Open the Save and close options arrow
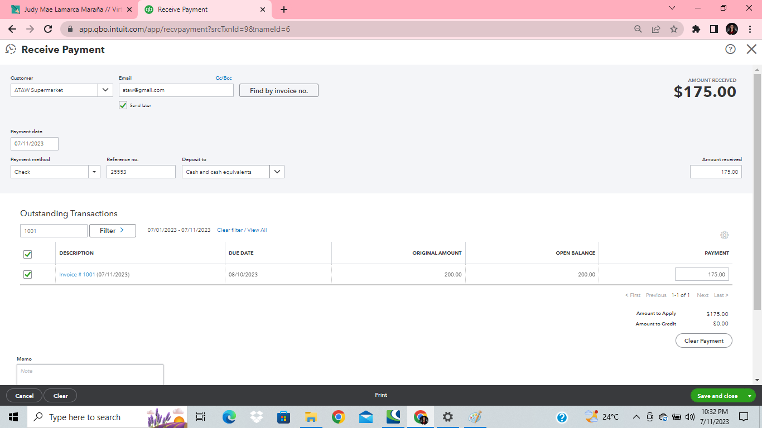Screen dimensions: 762x428 coord(750,396)
